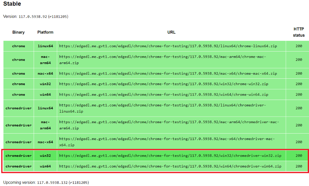Click the mac-arm64 platform cell for chromedriver
Image resolution: width=309 pixels, height=186 pixels.
point(45,125)
